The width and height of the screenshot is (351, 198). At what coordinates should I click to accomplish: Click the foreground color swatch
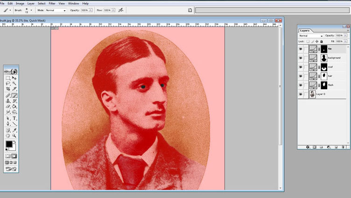[9, 144]
